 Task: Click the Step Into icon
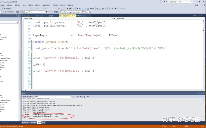[x=80, y=9]
